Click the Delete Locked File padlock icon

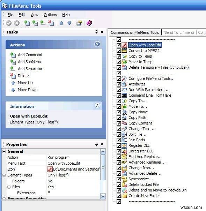tap(124, 184)
